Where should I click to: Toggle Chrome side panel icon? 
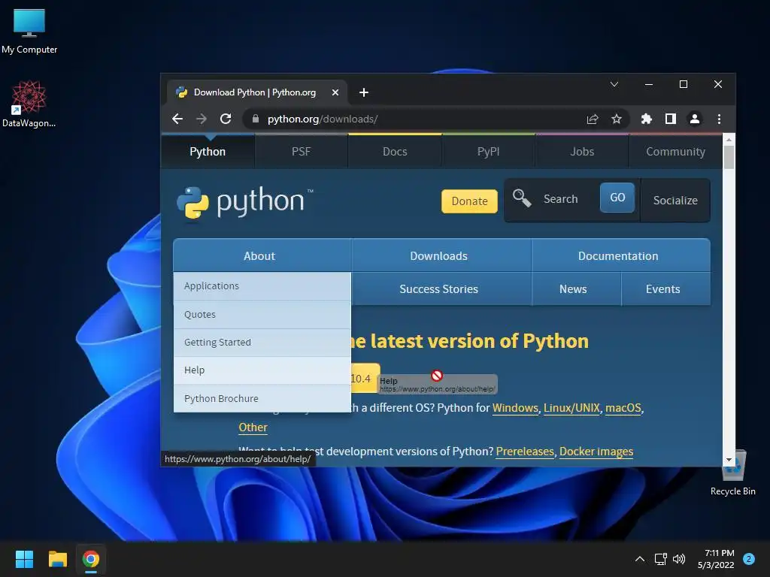670,119
